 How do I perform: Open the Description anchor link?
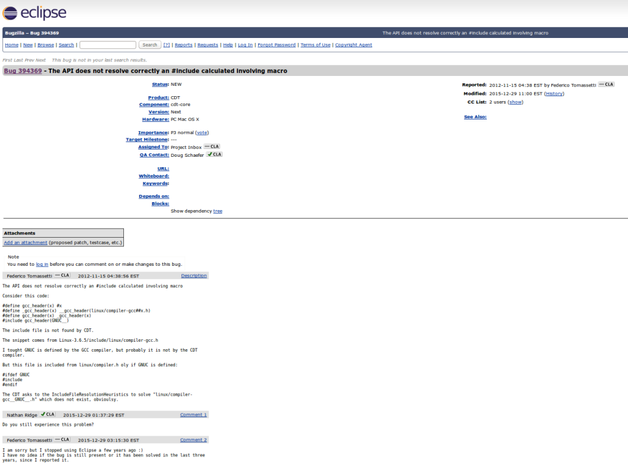(x=194, y=276)
